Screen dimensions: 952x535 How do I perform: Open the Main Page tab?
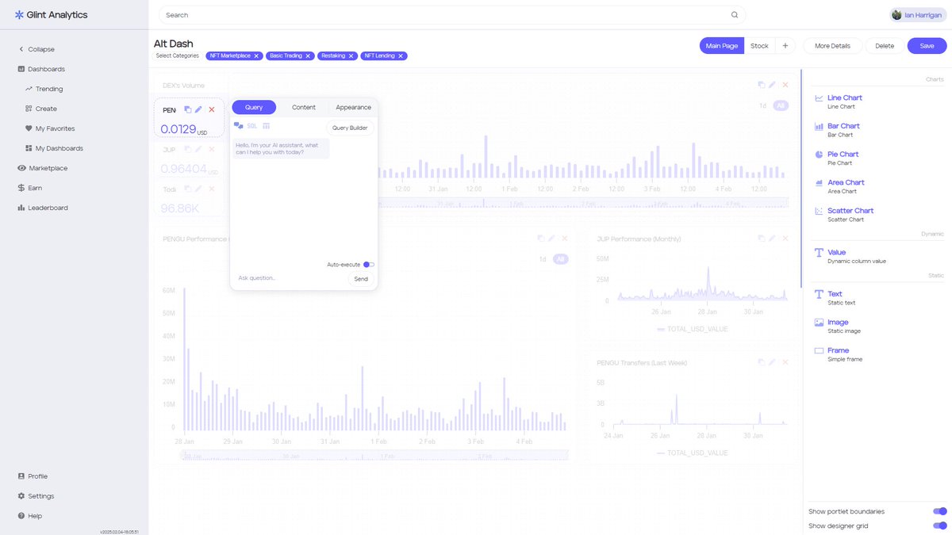click(722, 46)
